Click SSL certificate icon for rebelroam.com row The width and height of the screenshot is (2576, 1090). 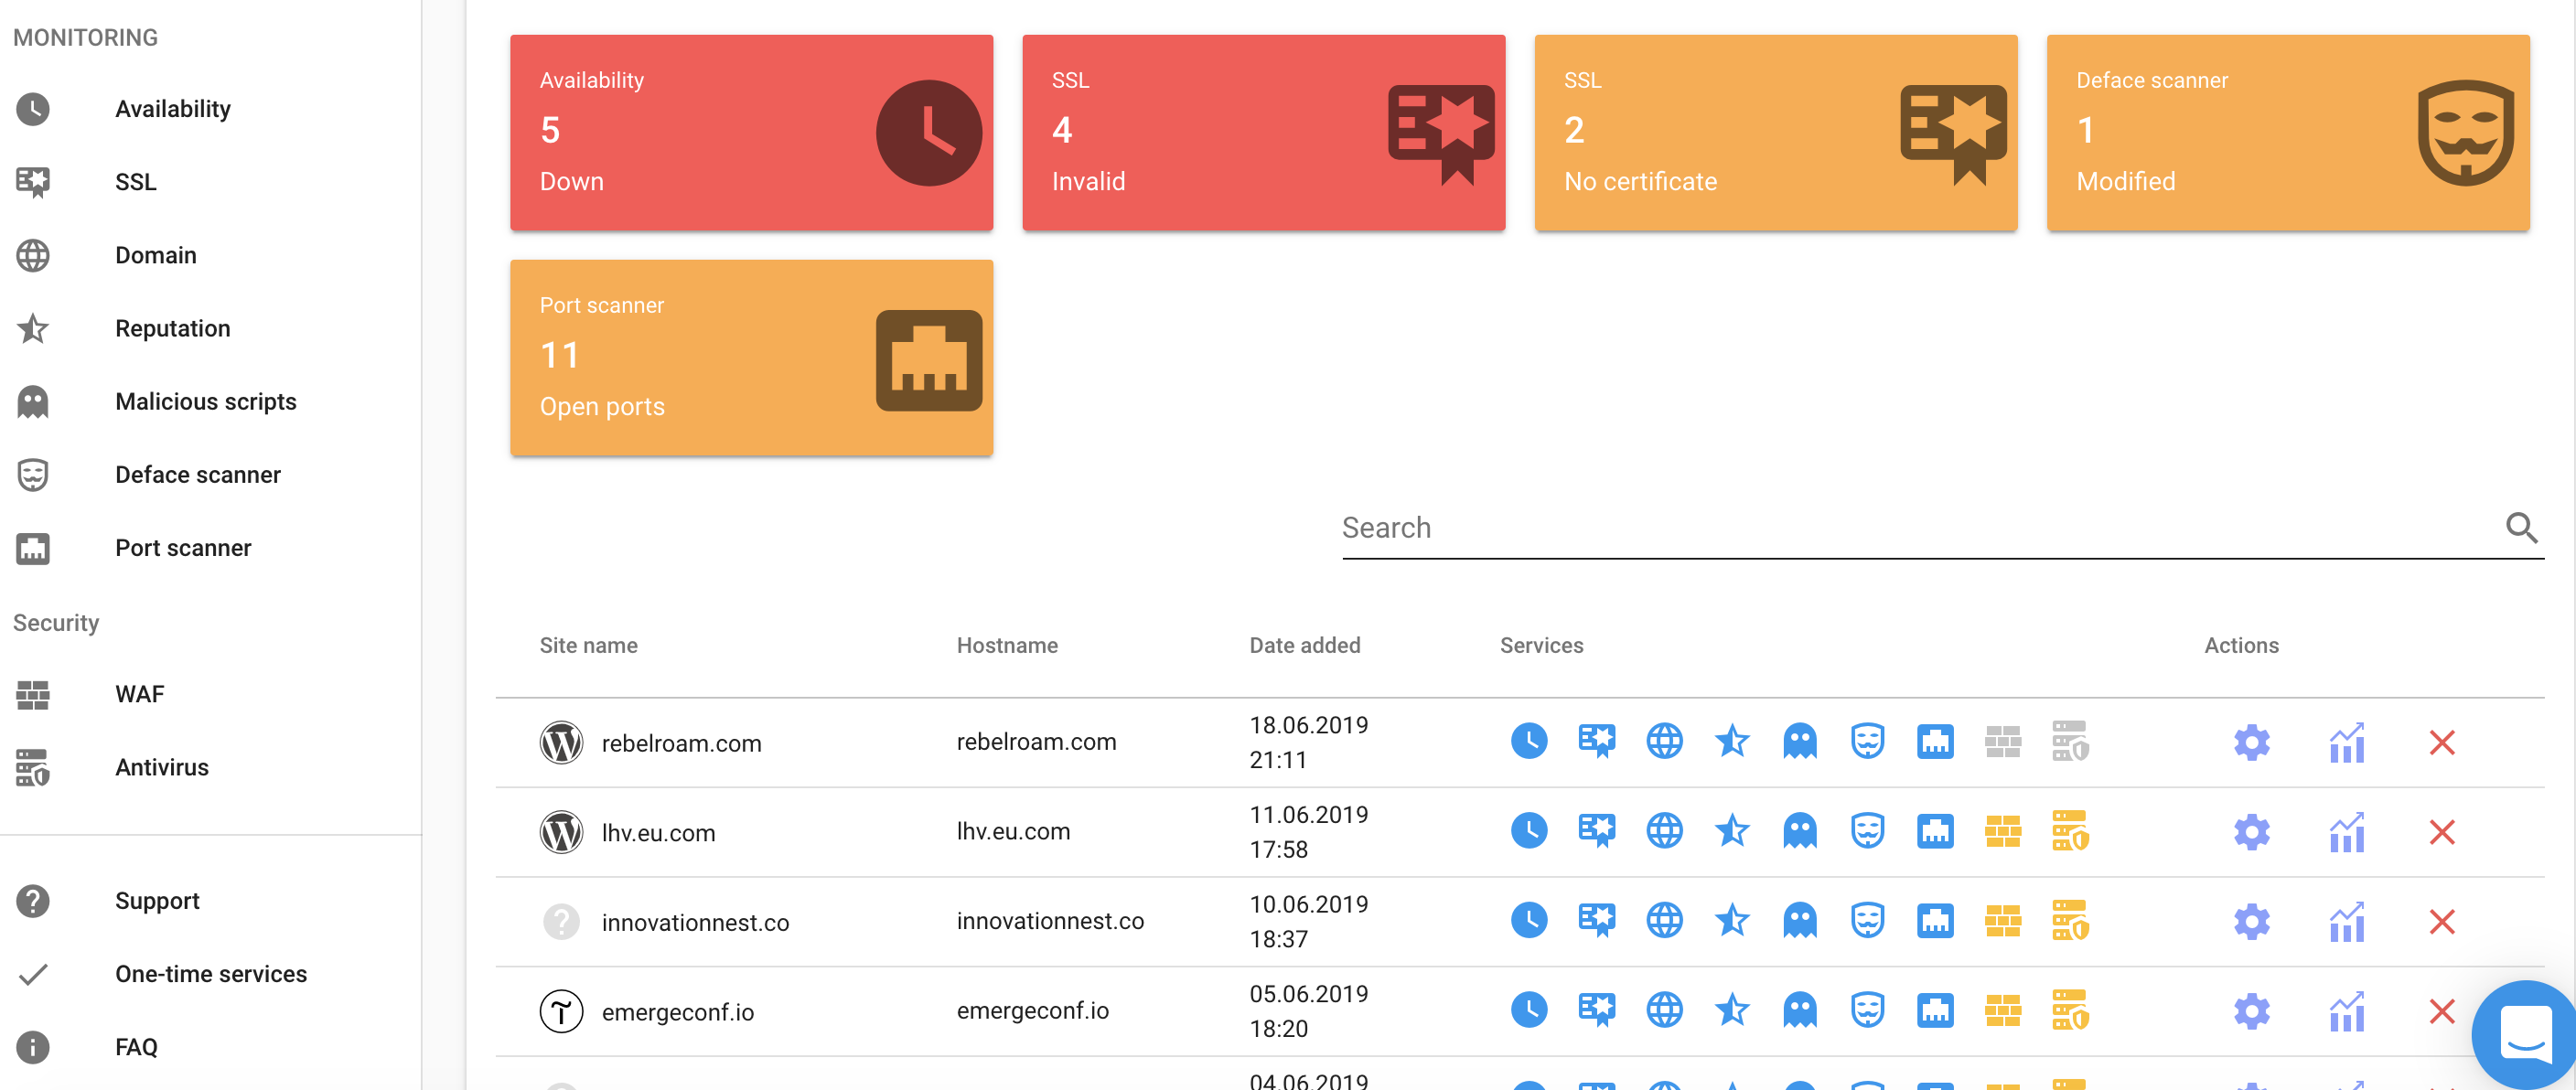(1596, 741)
